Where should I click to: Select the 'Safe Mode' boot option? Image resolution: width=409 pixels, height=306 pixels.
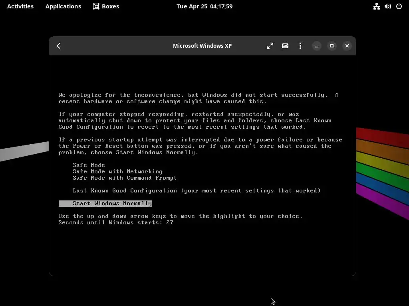click(x=89, y=165)
